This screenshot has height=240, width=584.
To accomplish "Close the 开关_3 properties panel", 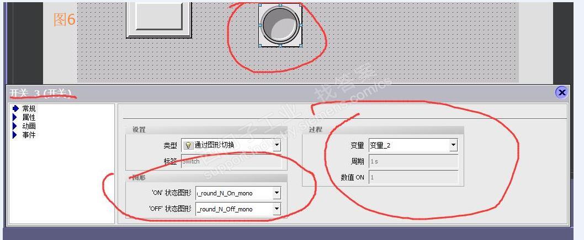I will [x=562, y=92].
